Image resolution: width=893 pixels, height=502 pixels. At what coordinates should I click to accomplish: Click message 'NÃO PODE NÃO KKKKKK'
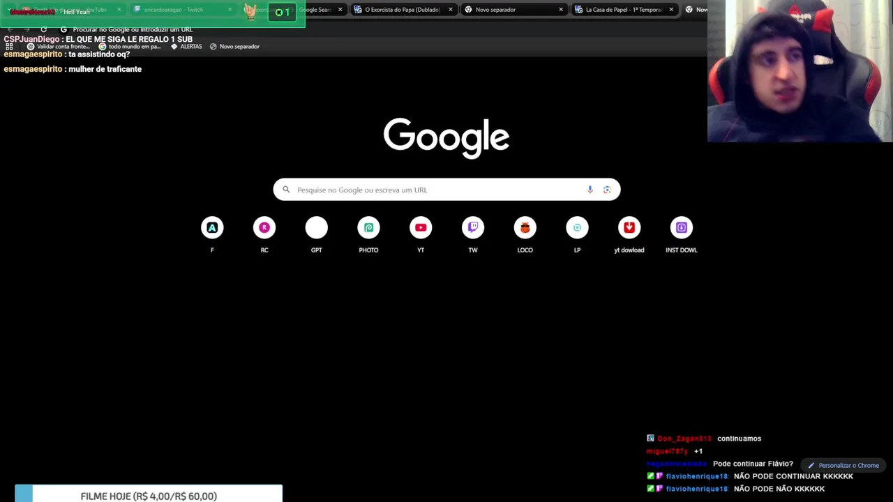tap(779, 489)
